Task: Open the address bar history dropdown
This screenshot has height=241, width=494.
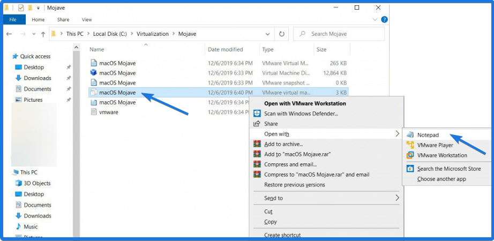Action: (267, 34)
